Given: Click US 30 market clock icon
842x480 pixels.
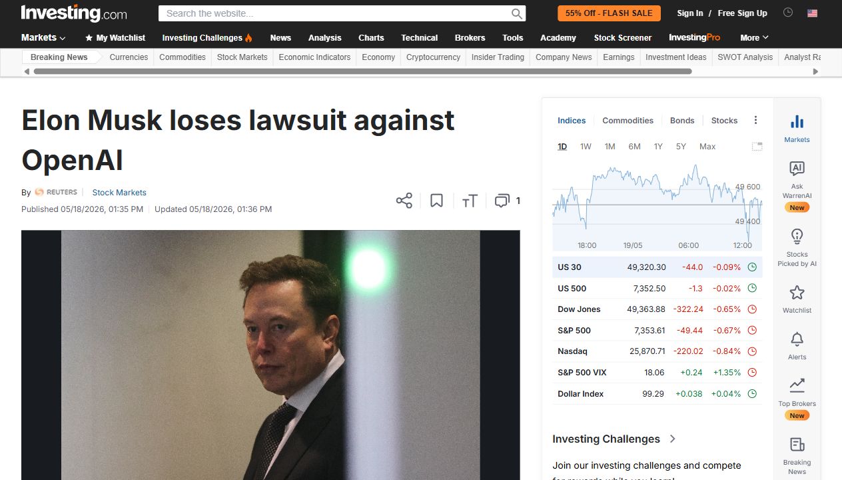Looking at the screenshot, I should point(752,267).
